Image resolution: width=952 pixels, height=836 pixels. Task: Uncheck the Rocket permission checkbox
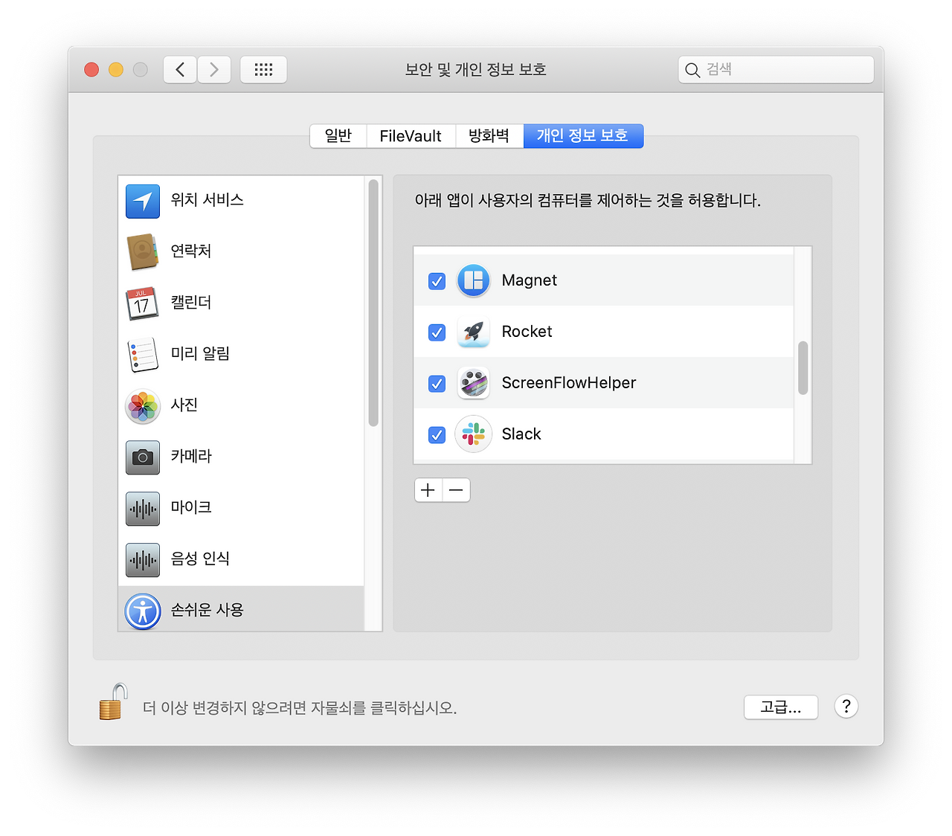[x=437, y=332]
